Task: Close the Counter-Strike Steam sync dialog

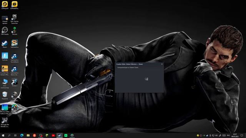Action: pos(162,64)
